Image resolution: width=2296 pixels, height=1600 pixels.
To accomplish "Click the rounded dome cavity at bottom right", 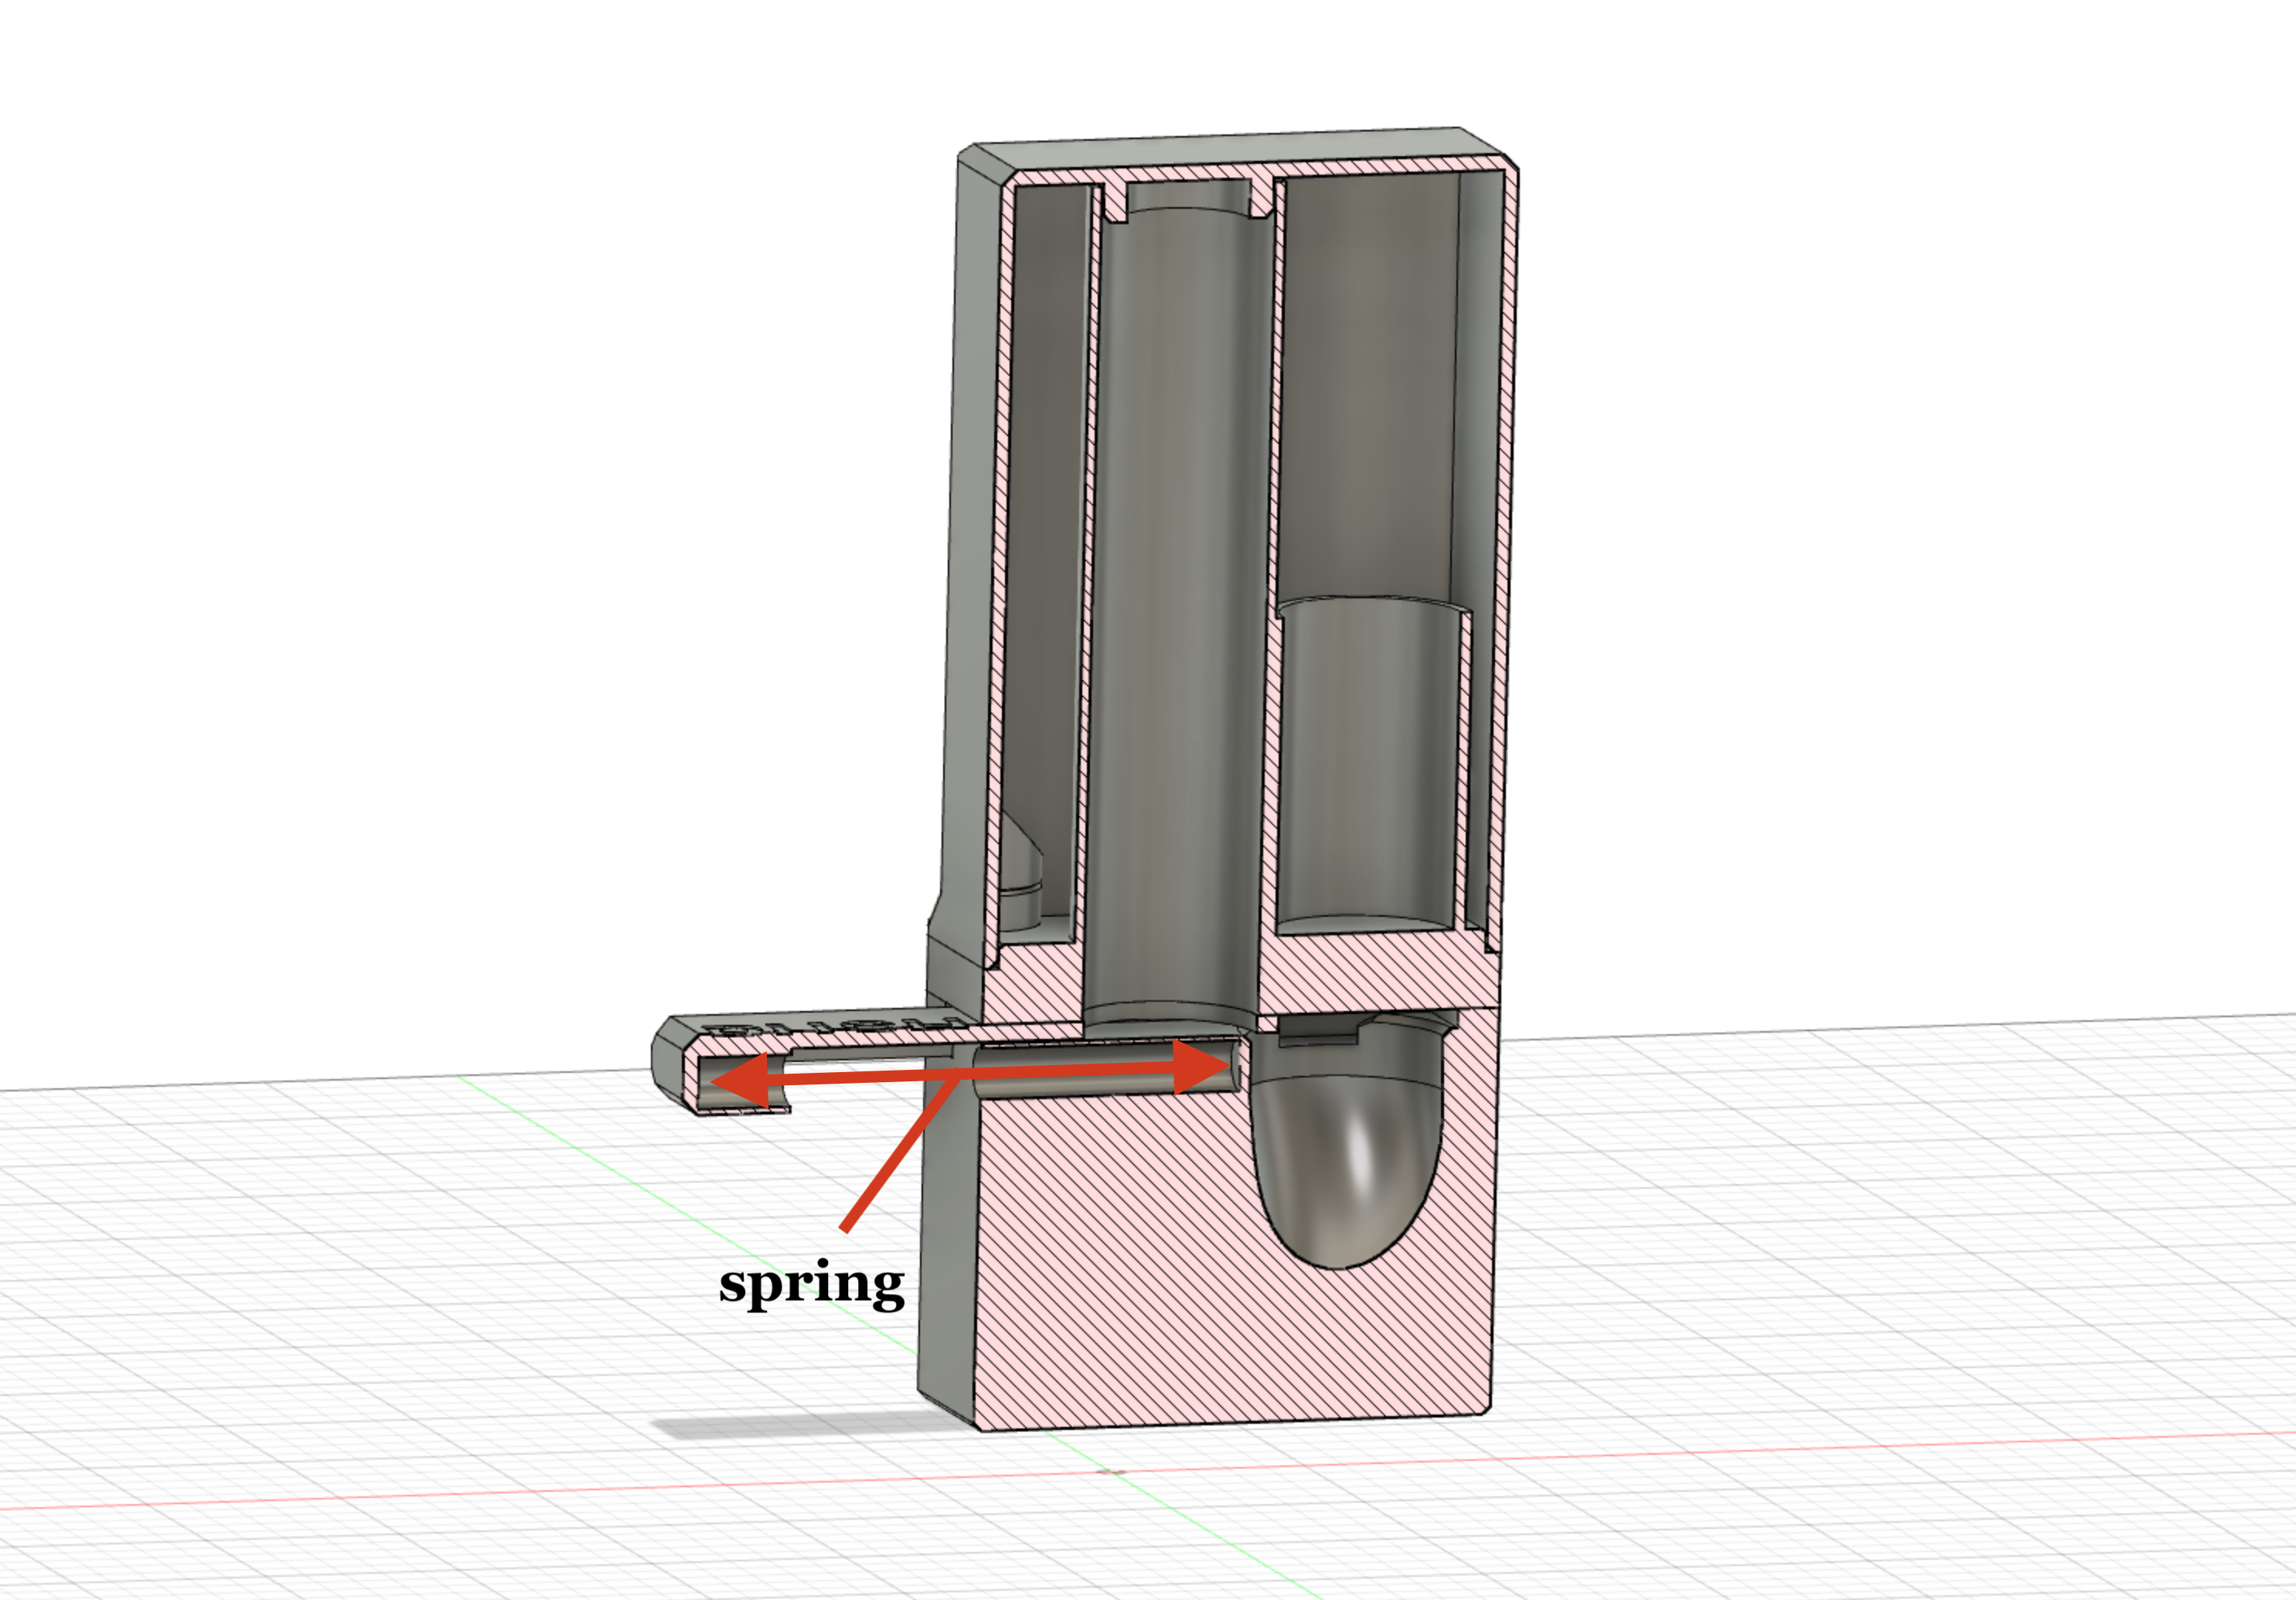I will tap(1350, 1180).
